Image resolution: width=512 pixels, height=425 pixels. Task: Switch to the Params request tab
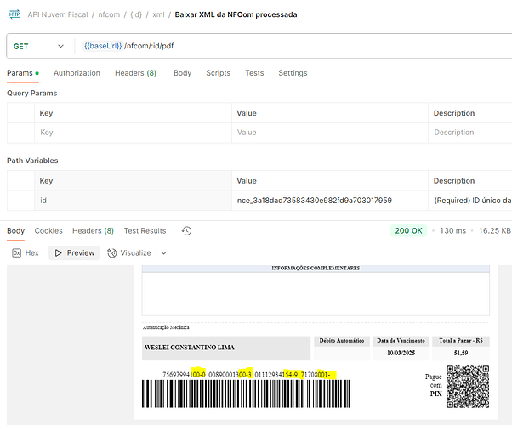tap(22, 73)
